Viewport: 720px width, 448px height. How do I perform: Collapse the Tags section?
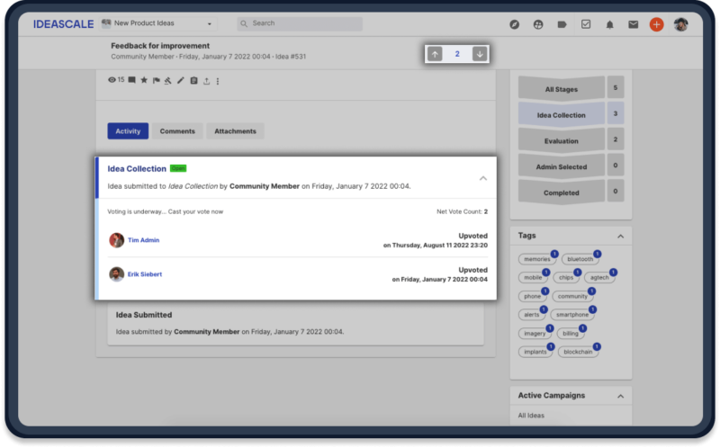click(620, 236)
